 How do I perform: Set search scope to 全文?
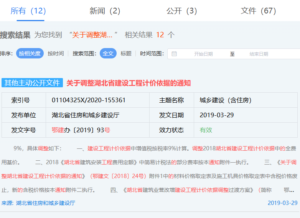(x=108, y=53)
